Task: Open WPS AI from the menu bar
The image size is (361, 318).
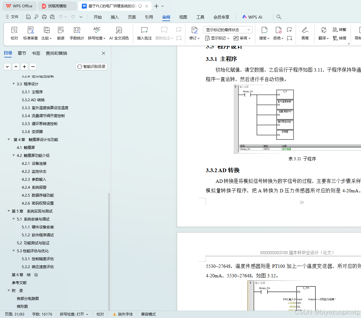Action: [x=252, y=17]
